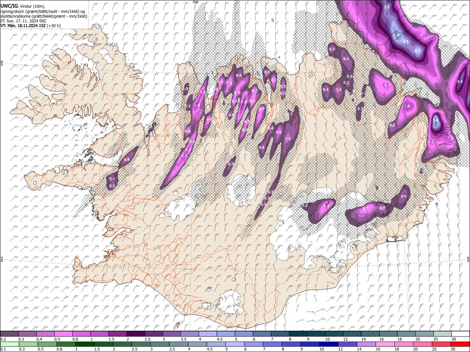
Task: Pick top legend swatch between 25 and 30
Action: click(x=442, y=334)
